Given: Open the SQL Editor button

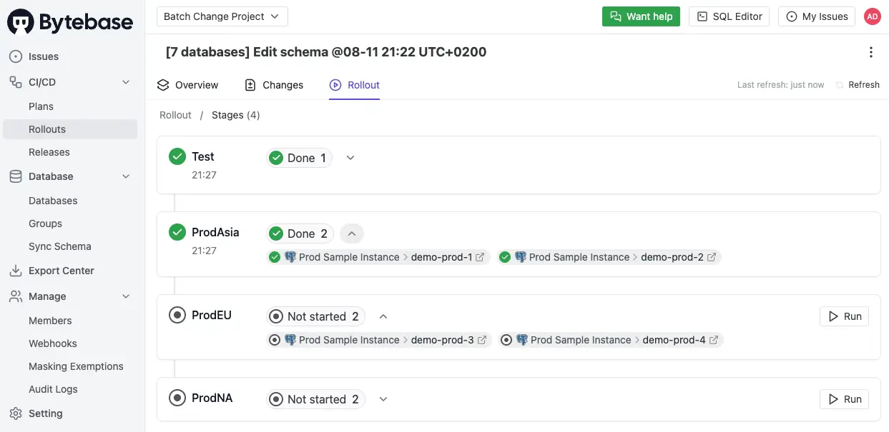Looking at the screenshot, I should tap(730, 16).
